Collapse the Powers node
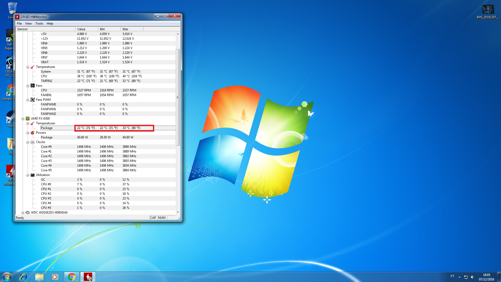 [28, 133]
